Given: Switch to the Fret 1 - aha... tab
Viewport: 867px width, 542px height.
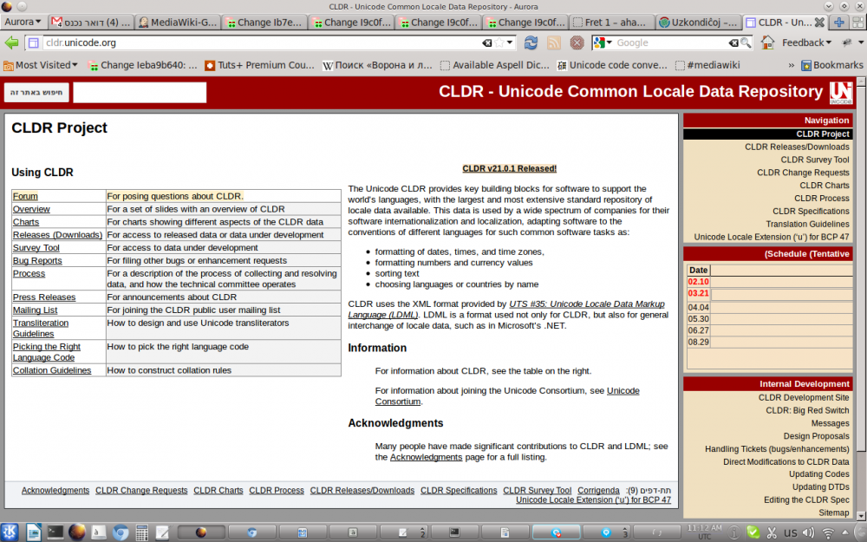Looking at the screenshot, I should (x=611, y=23).
